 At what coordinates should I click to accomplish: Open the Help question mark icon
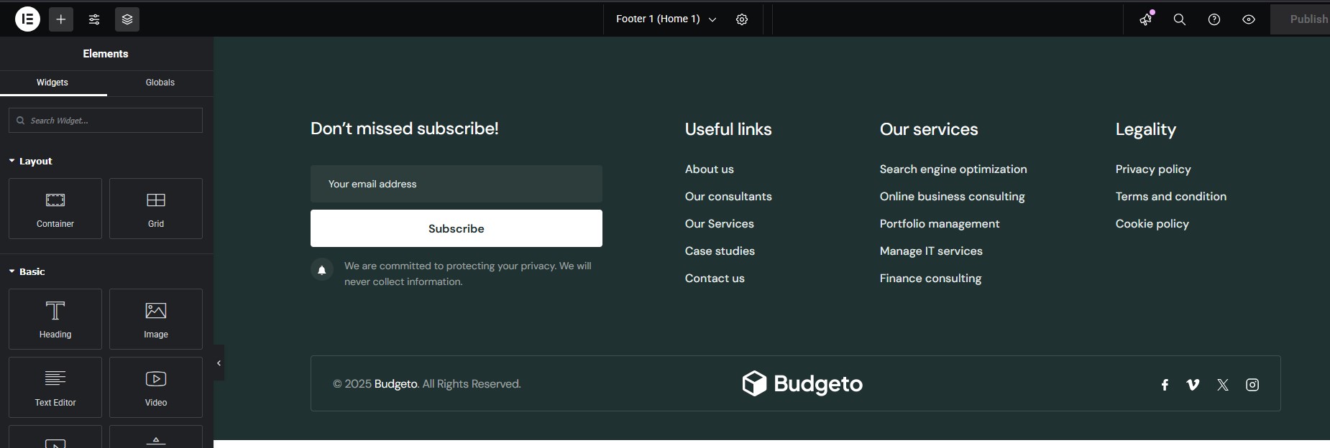[1214, 19]
